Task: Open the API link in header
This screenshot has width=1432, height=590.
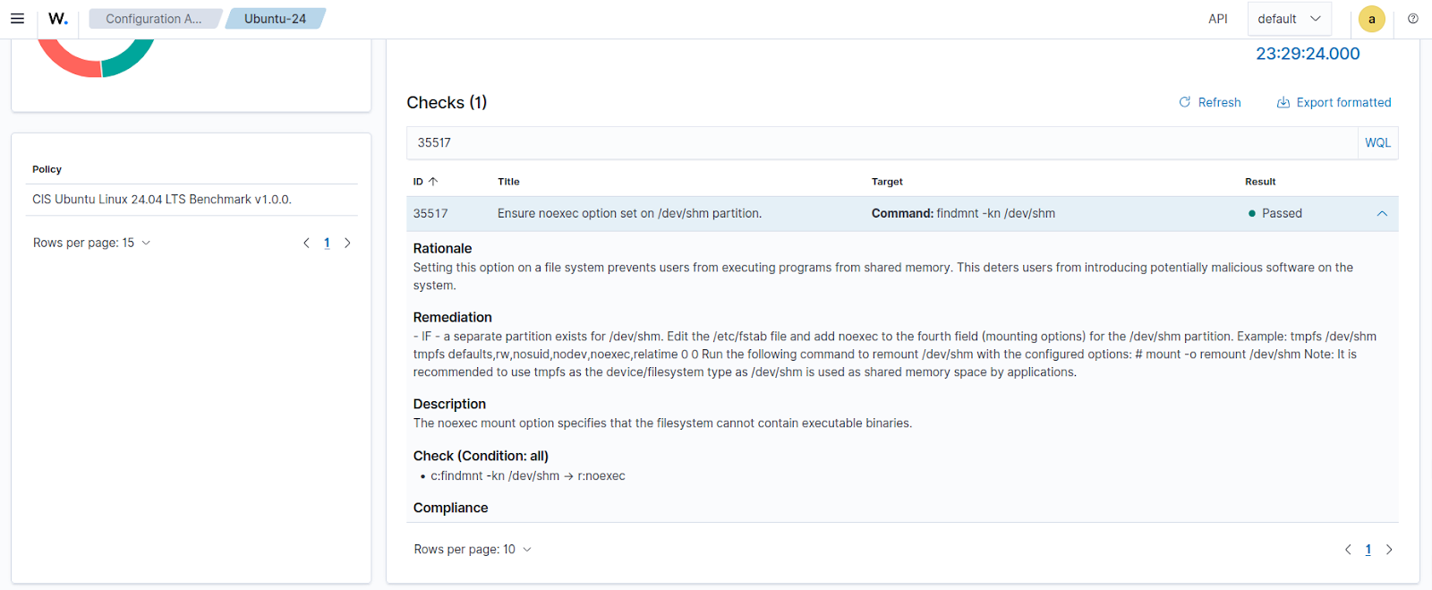Action: [1217, 19]
